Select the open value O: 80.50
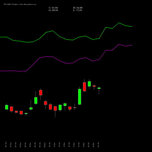 [x=53, y=10]
